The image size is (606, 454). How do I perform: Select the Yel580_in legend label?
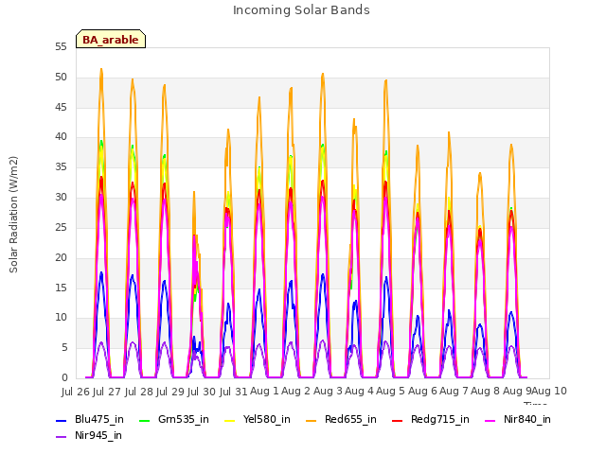[267, 419]
